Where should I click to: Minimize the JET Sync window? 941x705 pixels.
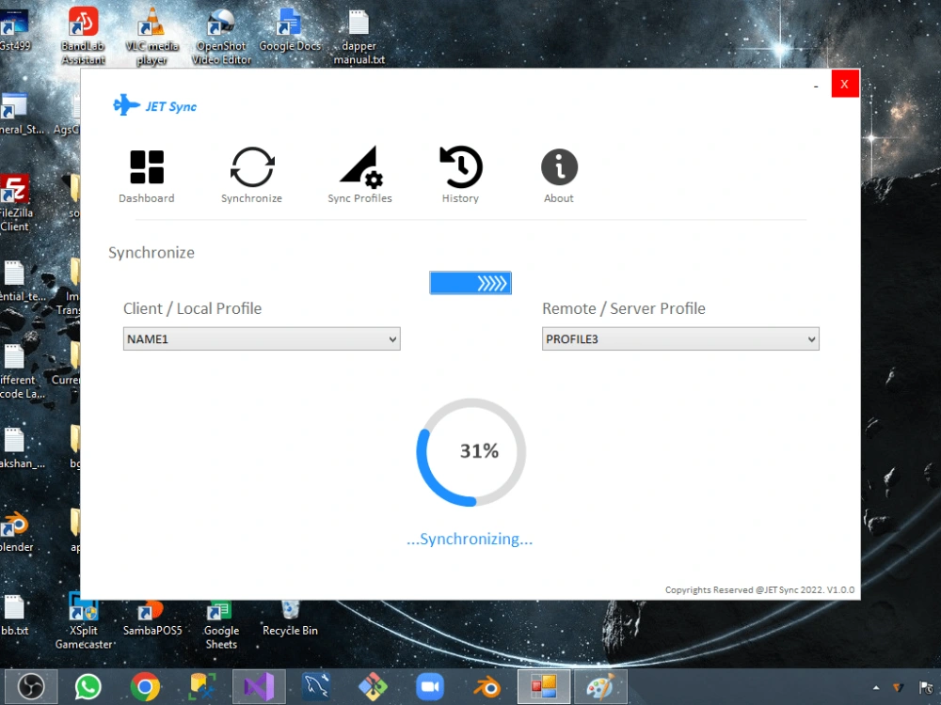[816, 86]
